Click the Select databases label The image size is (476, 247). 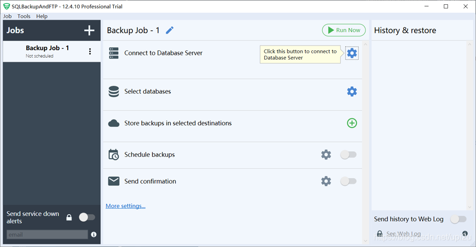(x=148, y=92)
